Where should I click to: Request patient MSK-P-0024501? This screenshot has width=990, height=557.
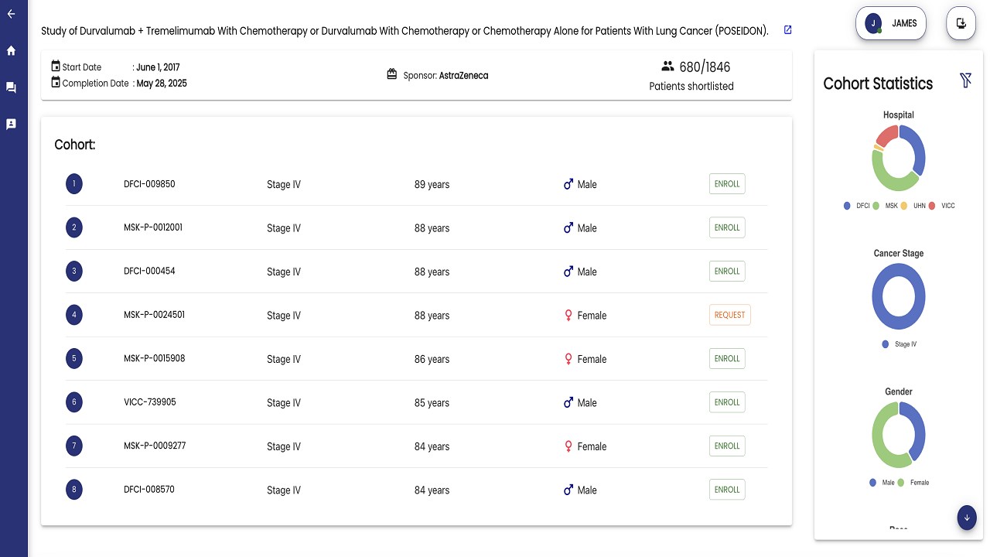pyautogui.click(x=729, y=315)
